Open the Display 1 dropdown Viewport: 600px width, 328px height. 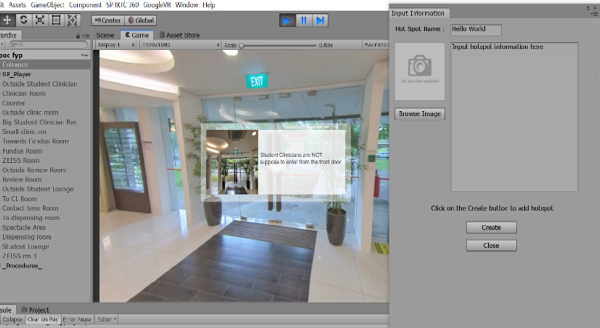pos(116,45)
